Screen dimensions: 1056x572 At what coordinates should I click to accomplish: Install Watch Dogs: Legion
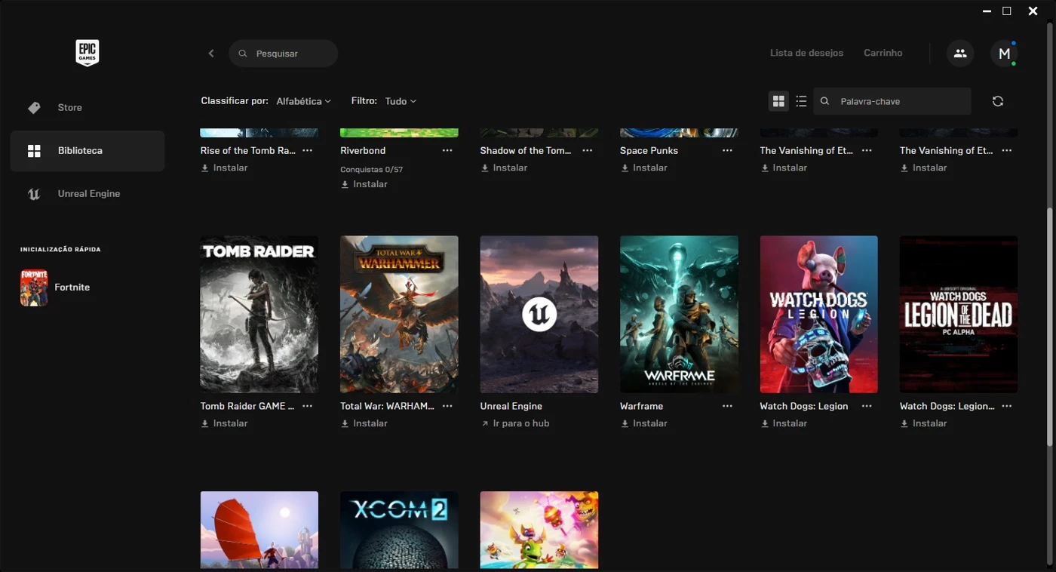[x=784, y=423]
